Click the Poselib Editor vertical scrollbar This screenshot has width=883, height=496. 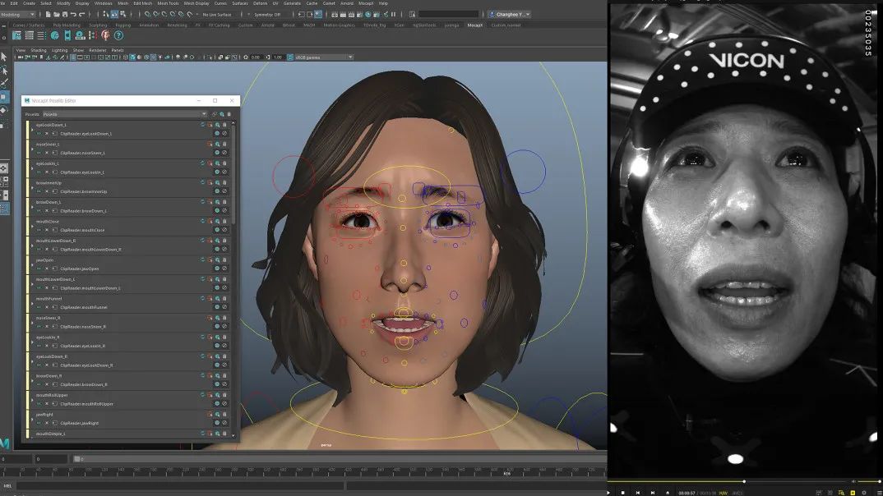[x=233, y=172]
